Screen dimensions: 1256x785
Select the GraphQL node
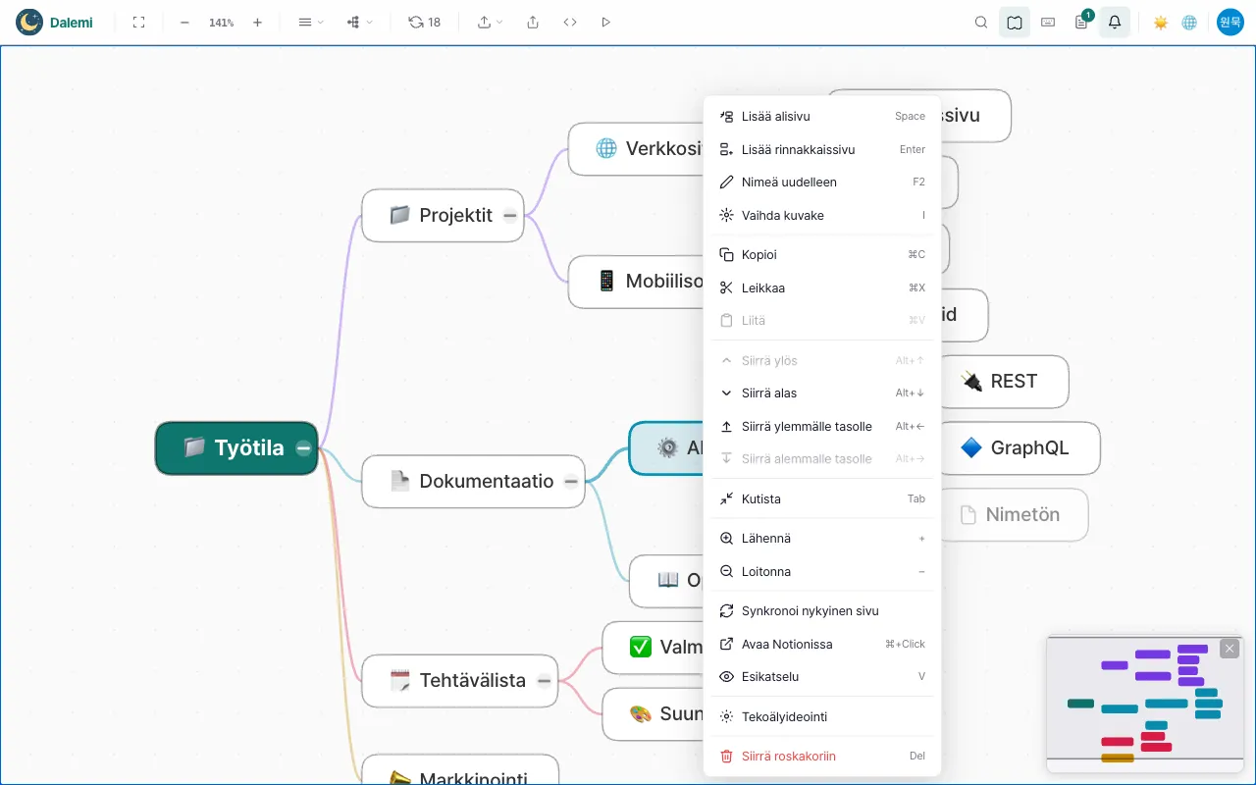coord(1020,448)
